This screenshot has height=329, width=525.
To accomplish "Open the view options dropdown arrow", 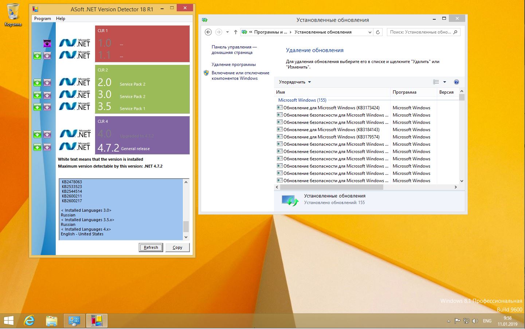I will point(444,82).
